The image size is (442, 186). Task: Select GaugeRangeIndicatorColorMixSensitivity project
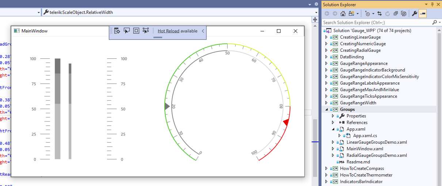(380, 77)
